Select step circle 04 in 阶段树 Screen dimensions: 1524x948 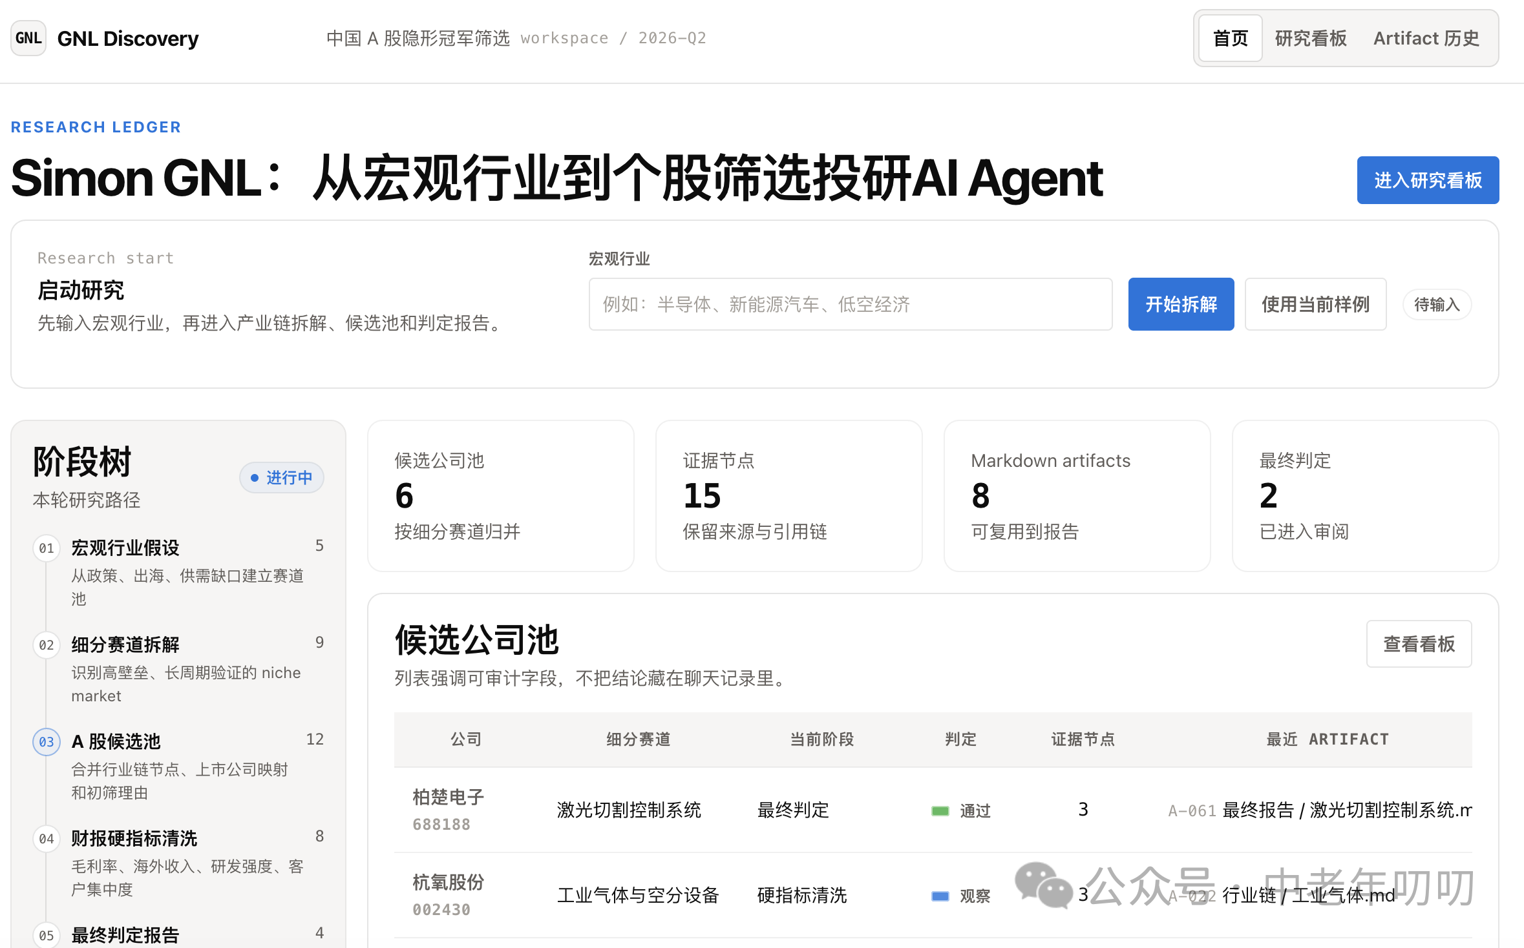[47, 839]
